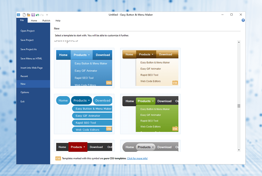
Task: Switch to the Home ribbon tab
Action: point(34,21)
